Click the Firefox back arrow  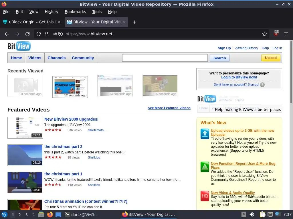coord(7,34)
